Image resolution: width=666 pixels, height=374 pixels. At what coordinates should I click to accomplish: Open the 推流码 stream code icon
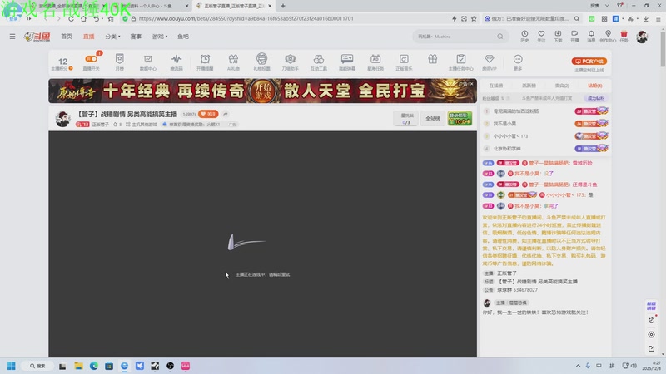[x=176, y=62]
